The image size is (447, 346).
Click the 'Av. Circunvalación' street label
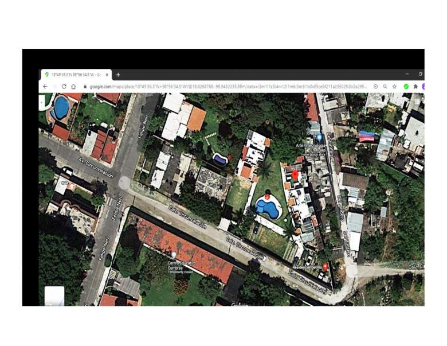coord(96,168)
